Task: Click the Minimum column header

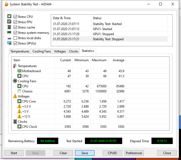Action: point(81,60)
